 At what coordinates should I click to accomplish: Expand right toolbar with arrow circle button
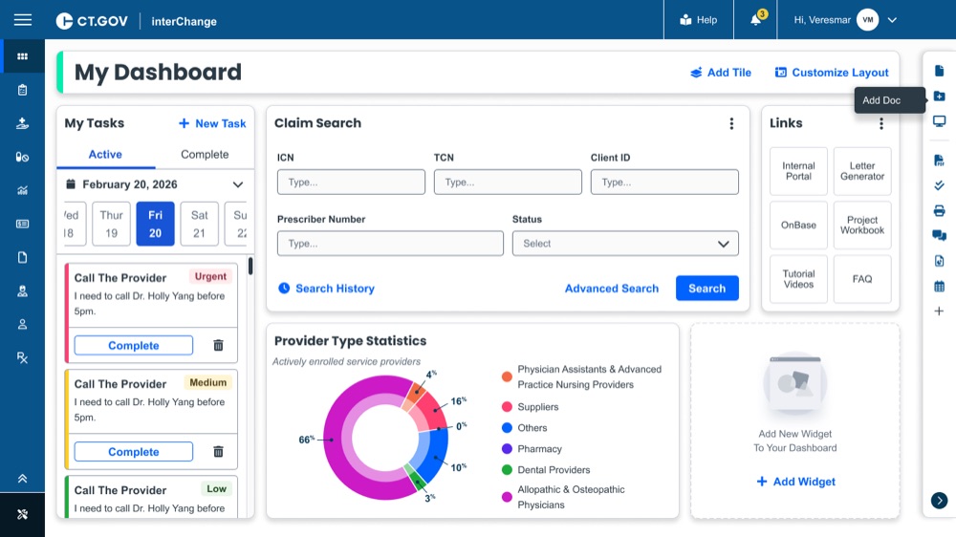(939, 501)
